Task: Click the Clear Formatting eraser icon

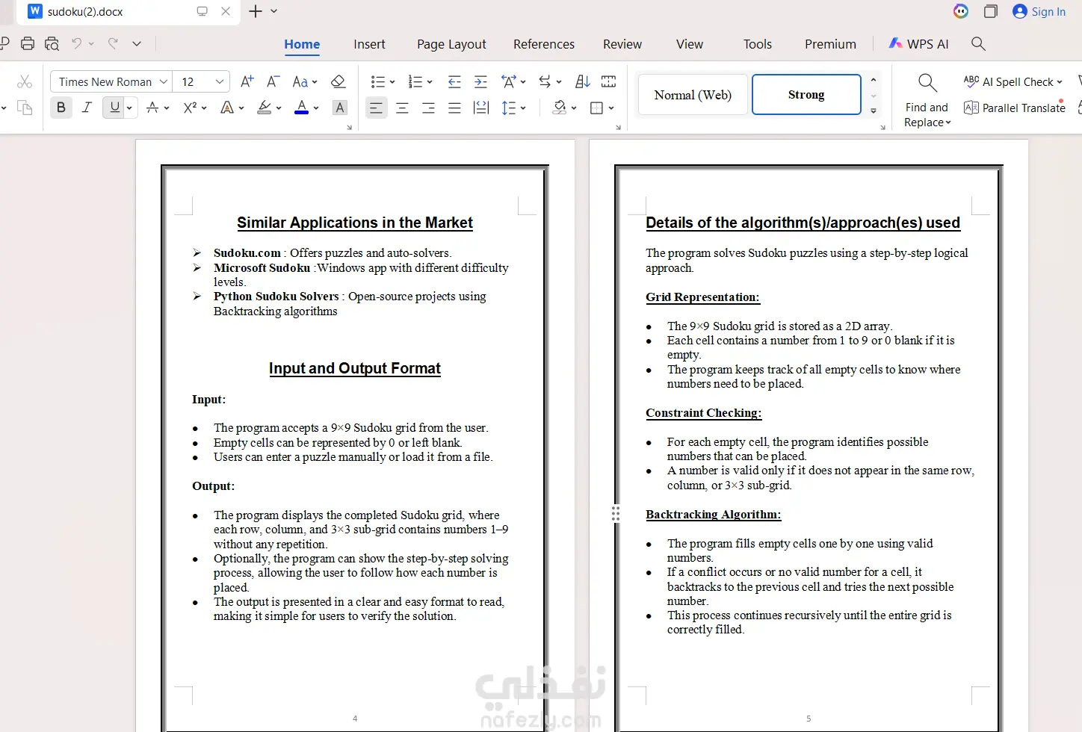Action: tap(338, 81)
